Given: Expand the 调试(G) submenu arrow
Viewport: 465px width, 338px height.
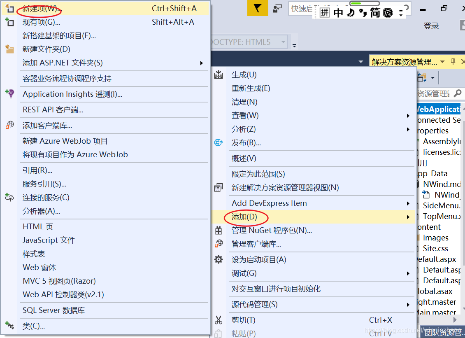Looking at the screenshot, I should (x=408, y=273).
